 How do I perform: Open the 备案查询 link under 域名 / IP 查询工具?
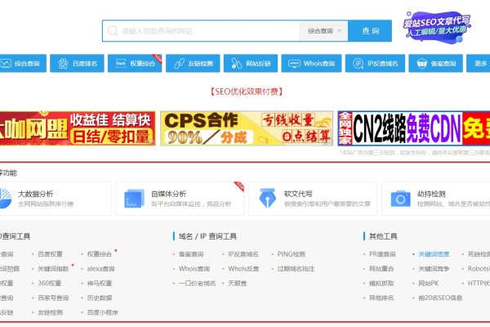(x=191, y=254)
